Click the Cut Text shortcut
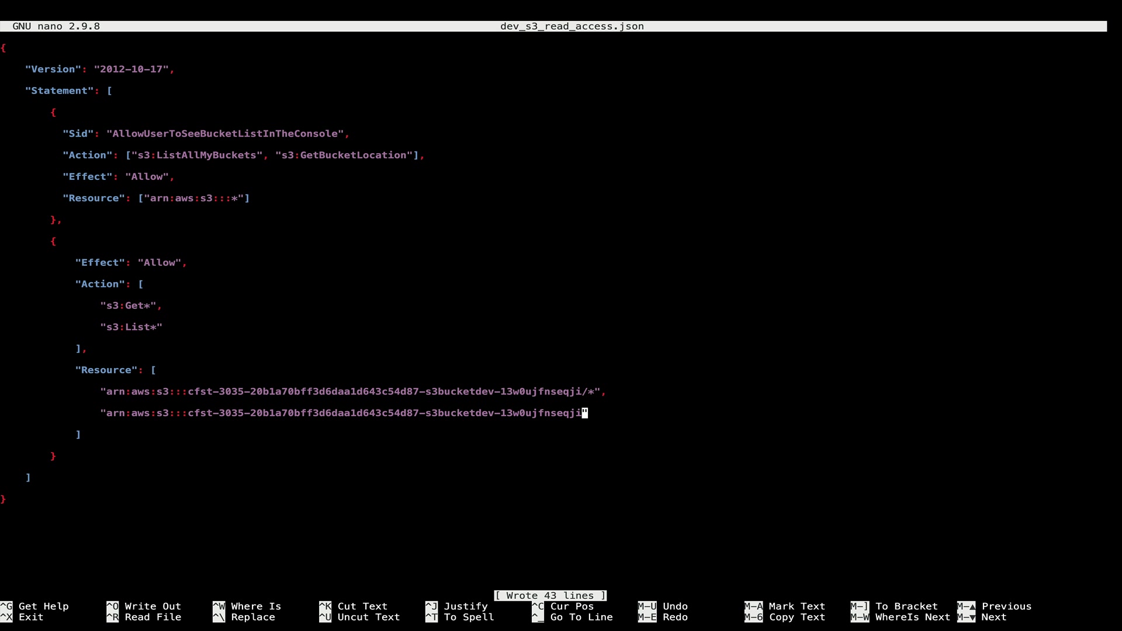This screenshot has width=1122, height=631. tap(362, 606)
